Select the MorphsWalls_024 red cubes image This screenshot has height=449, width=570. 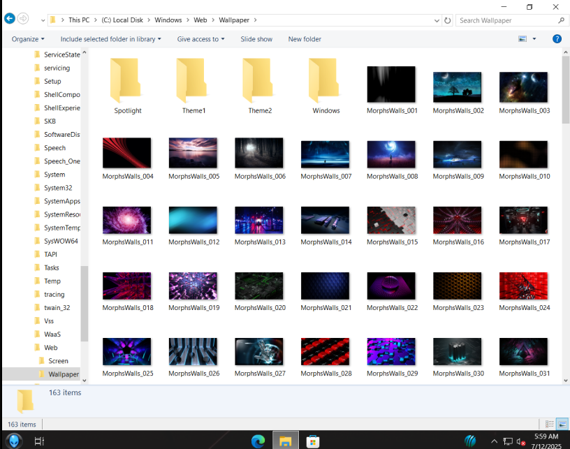point(523,286)
